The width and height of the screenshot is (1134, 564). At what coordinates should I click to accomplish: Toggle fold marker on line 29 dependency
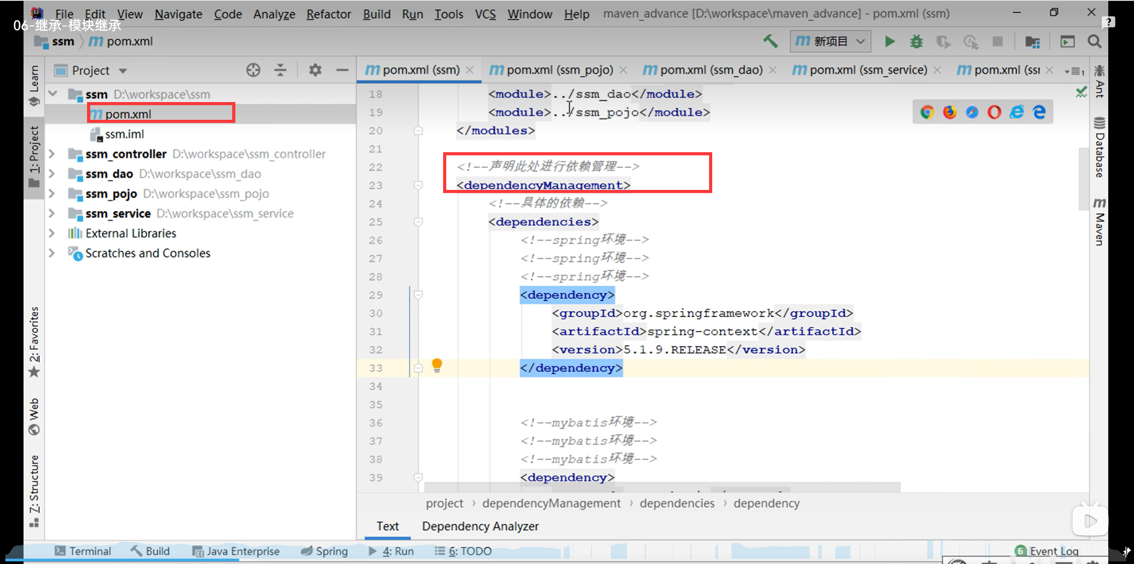pyautogui.click(x=418, y=295)
